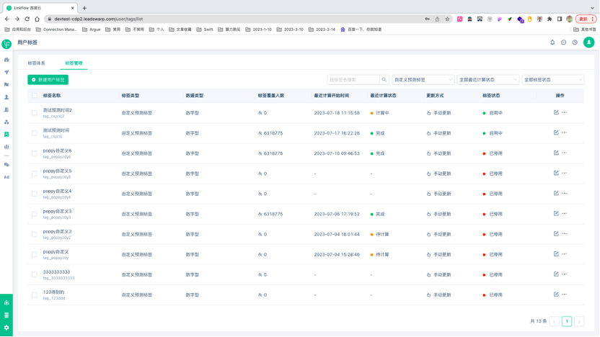Open the 百度一下 bookmark
Screen dimensions: 600x337
361,30
